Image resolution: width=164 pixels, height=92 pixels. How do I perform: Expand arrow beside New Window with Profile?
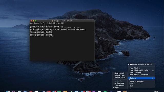tap(153, 70)
